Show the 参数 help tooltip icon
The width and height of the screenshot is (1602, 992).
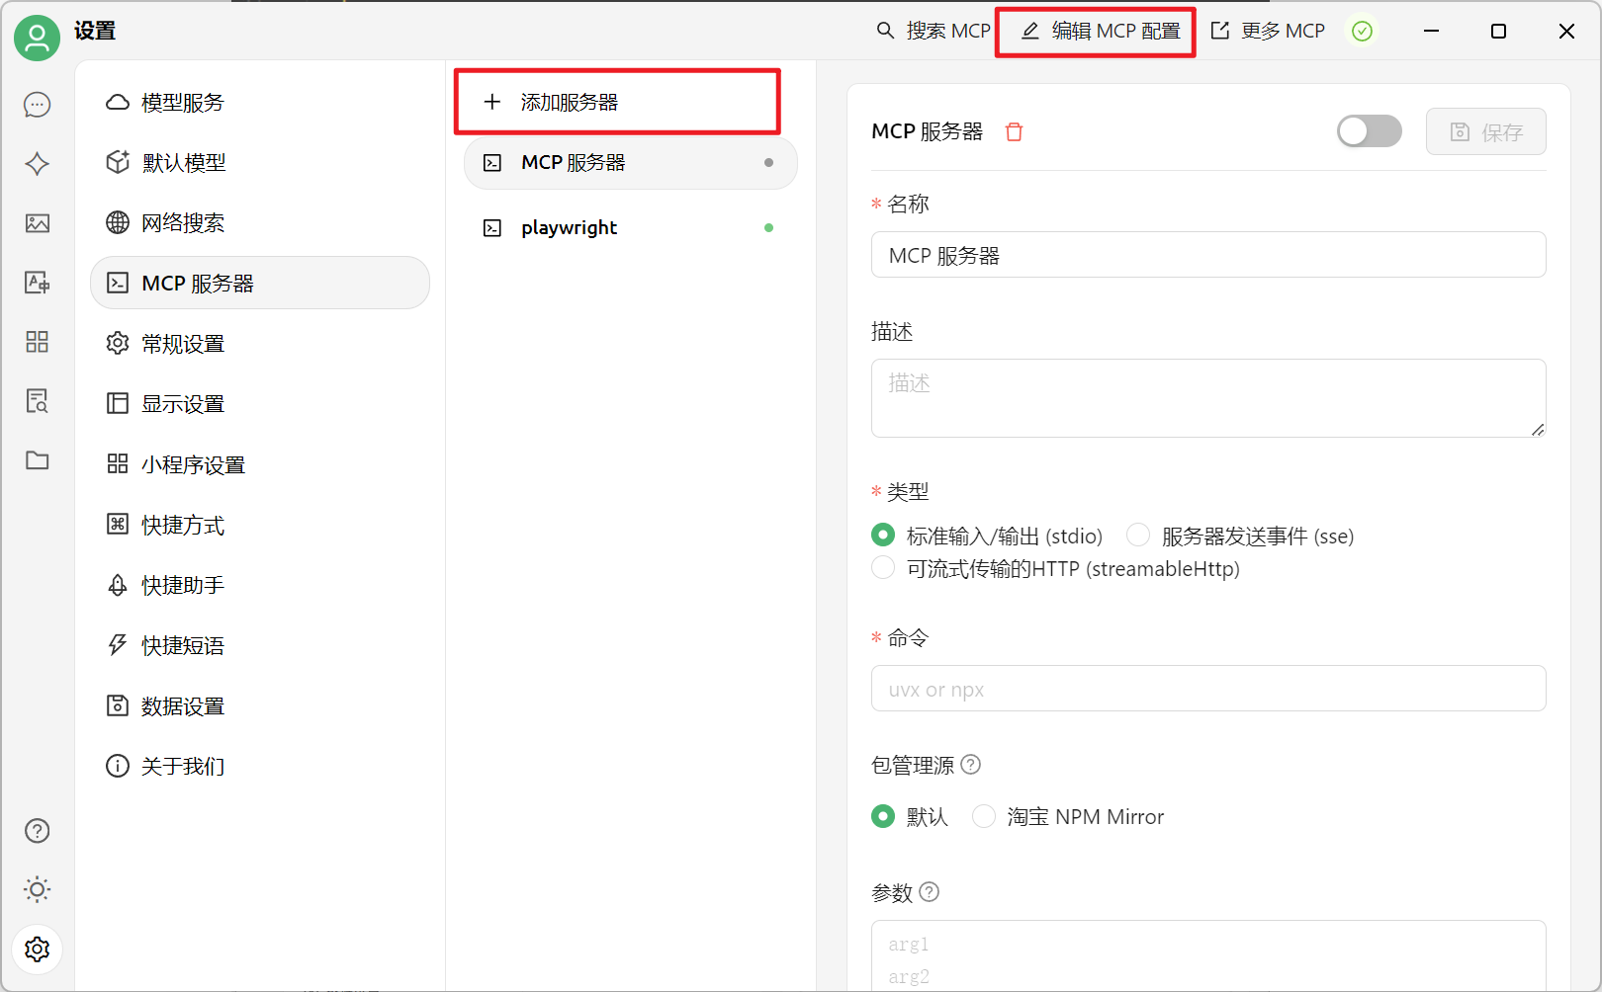(x=930, y=892)
